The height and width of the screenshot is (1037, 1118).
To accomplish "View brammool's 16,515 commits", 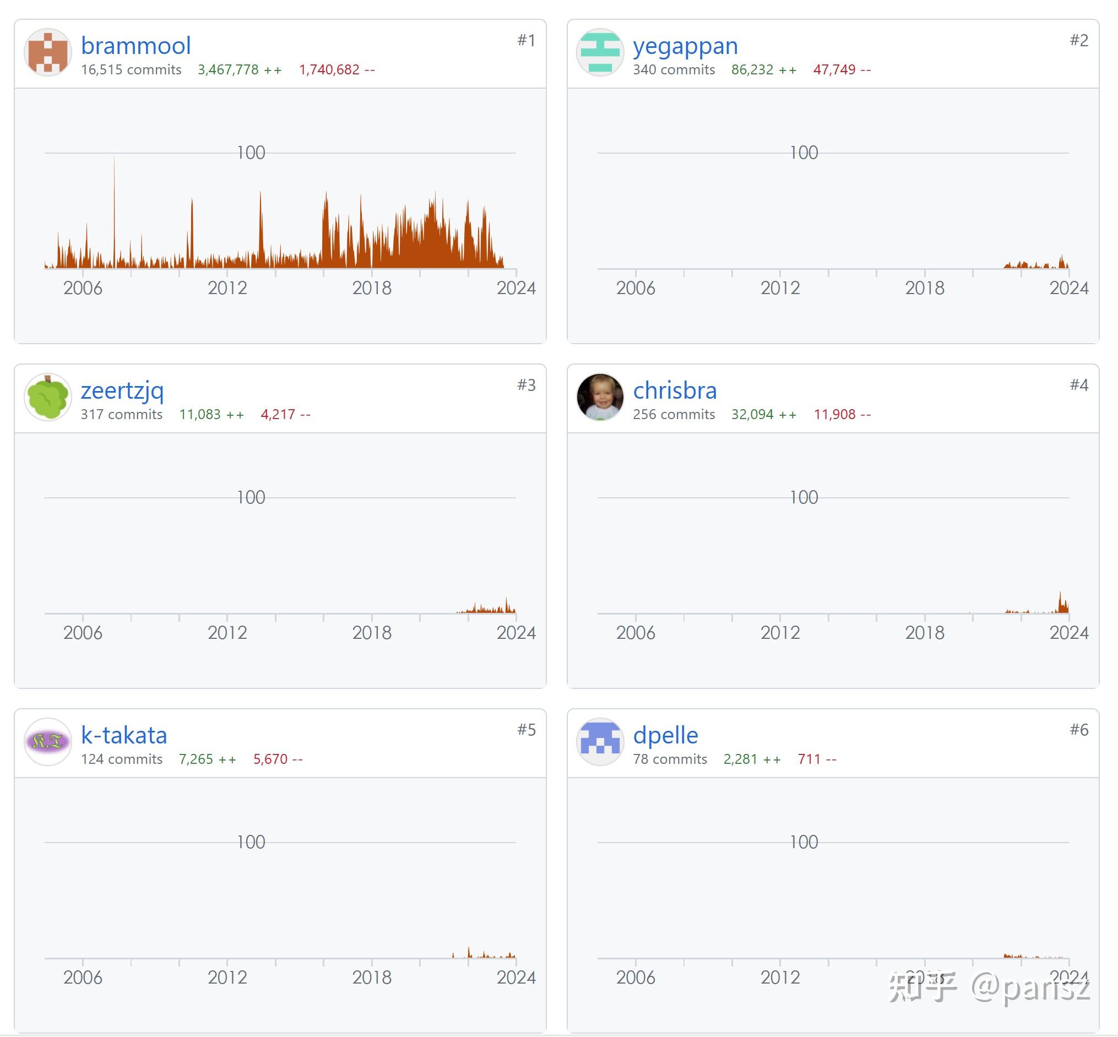I will tap(131, 69).
